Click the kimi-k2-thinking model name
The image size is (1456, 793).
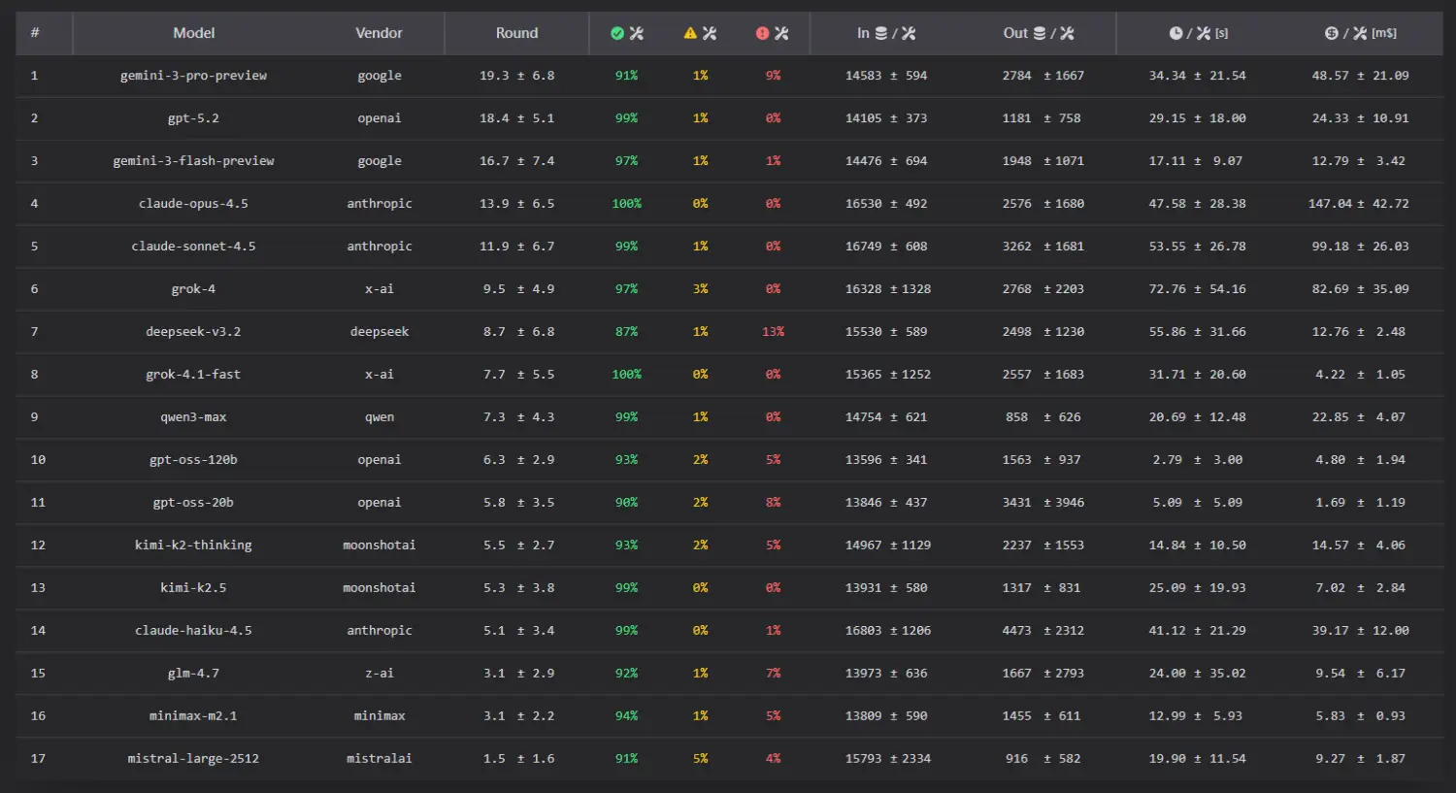(193, 545)
